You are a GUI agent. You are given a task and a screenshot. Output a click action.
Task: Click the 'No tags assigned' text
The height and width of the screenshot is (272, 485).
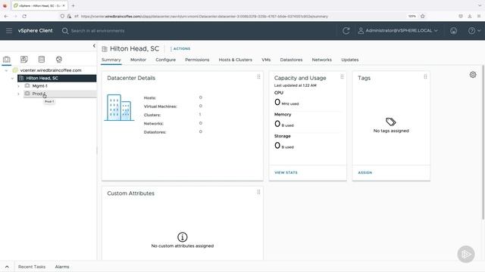pos(391,131)
